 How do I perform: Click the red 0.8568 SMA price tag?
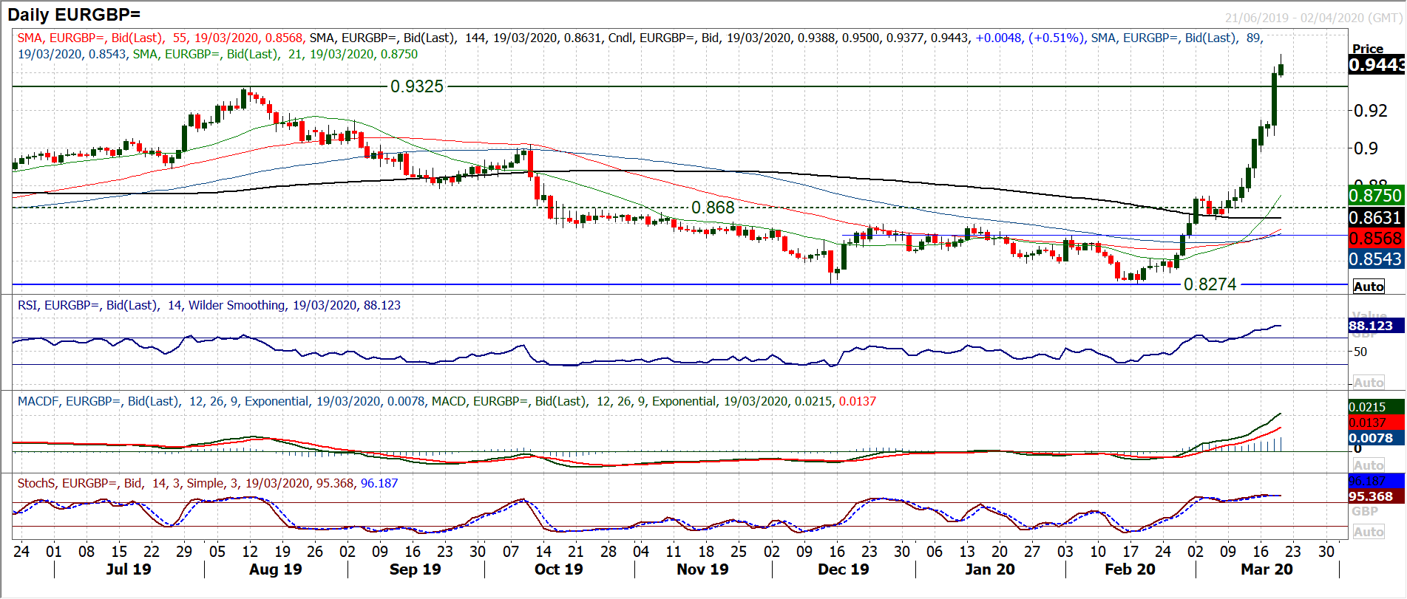click(x=1376, y=239)
